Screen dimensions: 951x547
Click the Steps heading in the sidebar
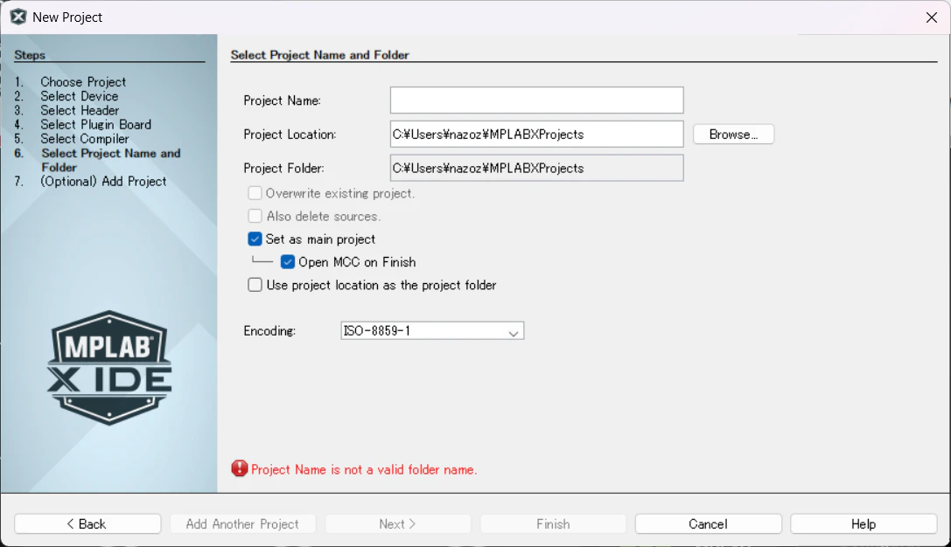coord(30,55)
